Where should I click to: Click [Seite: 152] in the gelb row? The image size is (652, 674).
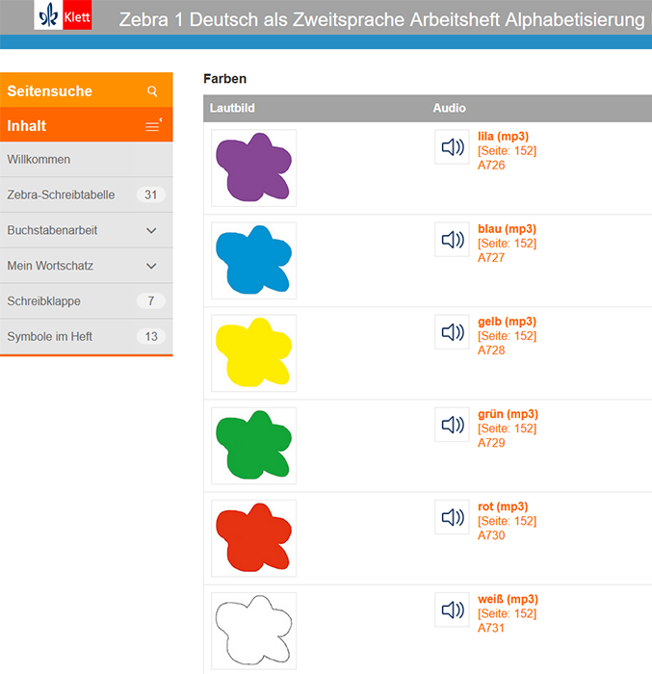pyautogui.click(x=508, y=336)
